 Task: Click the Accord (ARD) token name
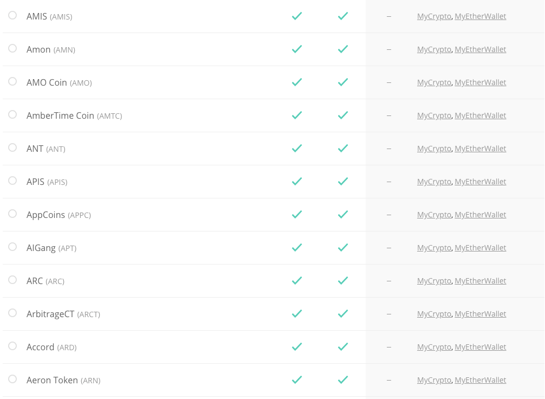tap(51, 347)
